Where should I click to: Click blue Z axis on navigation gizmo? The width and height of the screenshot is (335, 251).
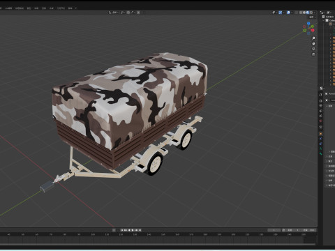[x=308, y=24]
